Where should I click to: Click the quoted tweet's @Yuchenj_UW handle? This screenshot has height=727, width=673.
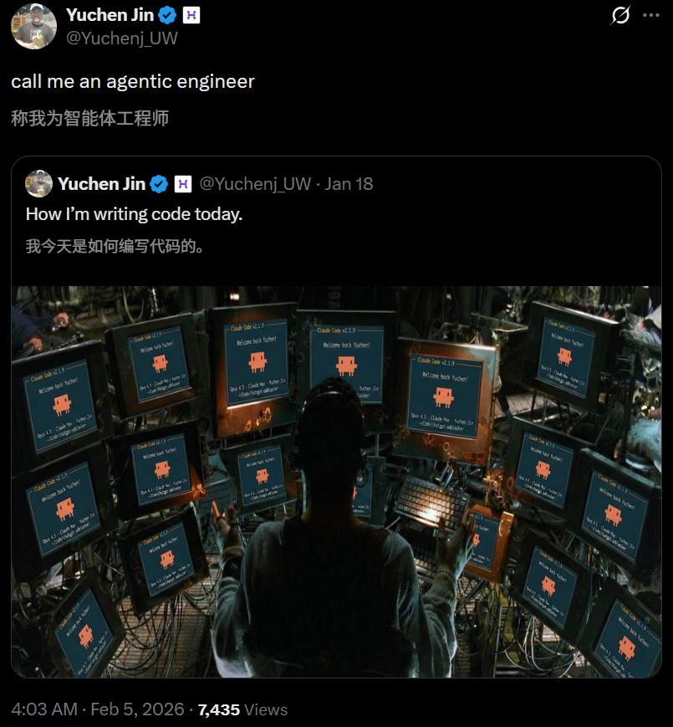coord(255,184)
